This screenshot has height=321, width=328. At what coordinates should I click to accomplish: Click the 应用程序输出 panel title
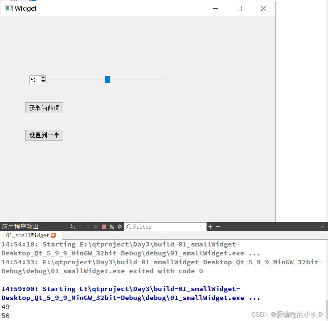point(20,227)
